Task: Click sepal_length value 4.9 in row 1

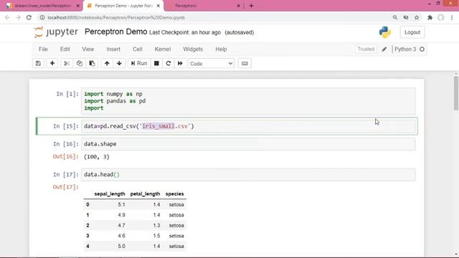Action: point(121,215)
